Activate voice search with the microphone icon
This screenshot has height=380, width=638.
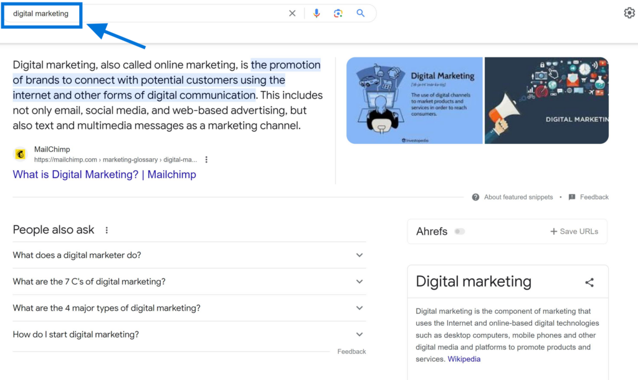pos(317,12)
